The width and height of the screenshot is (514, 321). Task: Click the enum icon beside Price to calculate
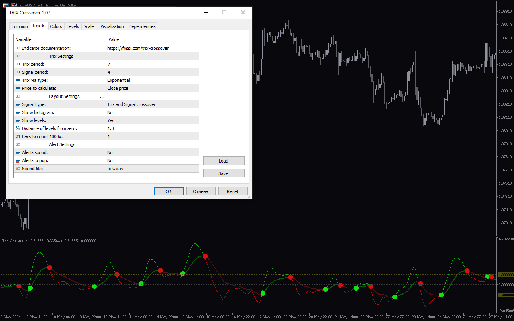(18, 88)
